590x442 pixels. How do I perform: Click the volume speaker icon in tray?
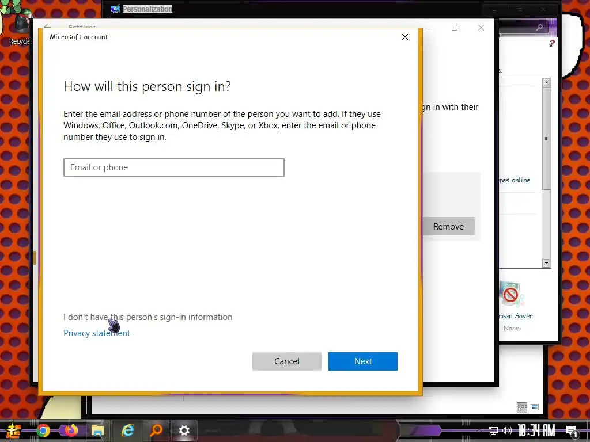507,430
